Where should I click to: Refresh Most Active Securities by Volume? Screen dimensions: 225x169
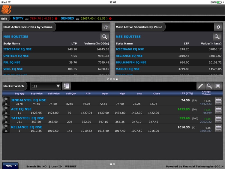tap(106, 27)
